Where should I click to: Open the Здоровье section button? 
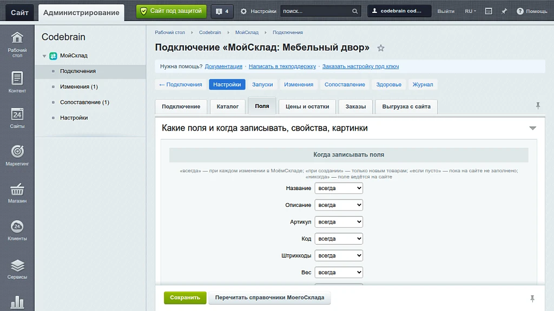[x=388, y=85]
